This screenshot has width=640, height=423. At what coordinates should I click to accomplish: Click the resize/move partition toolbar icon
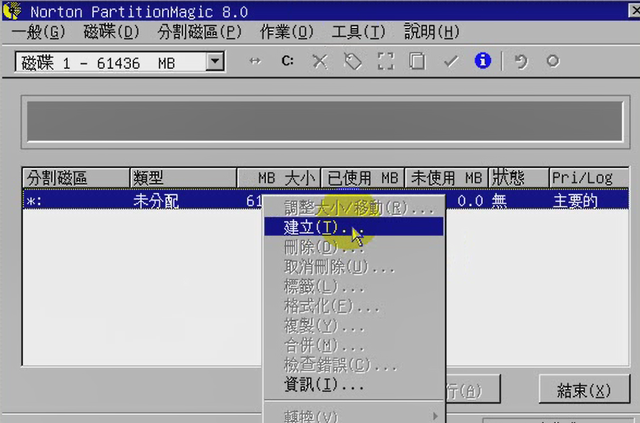click(x=255, y=61)
